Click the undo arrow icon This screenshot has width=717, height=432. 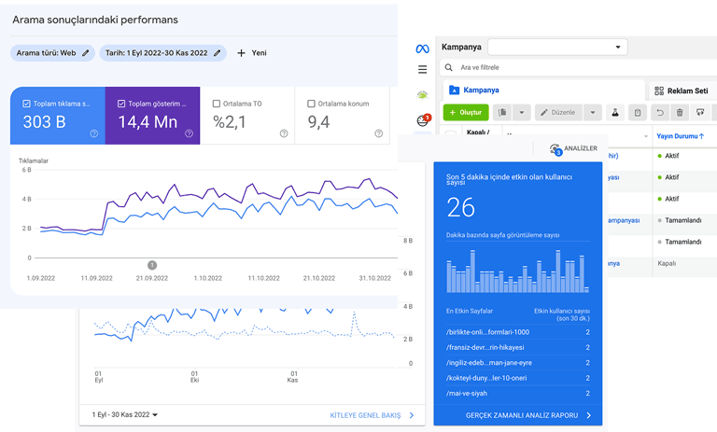tap(659, 113)
